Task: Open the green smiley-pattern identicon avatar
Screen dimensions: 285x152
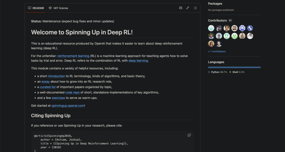Action: click(227, 36)
